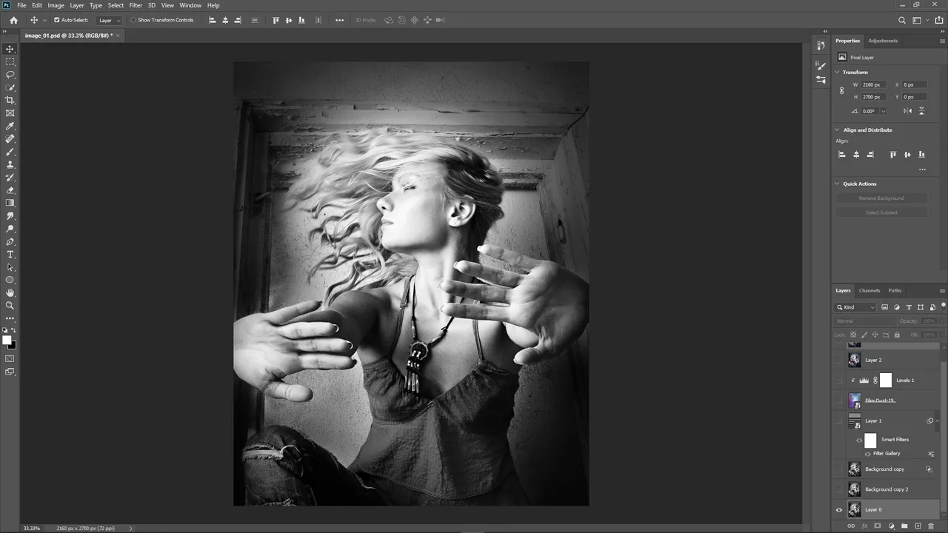Hide Layer 0 using eye icon

(x=839, y=509)
